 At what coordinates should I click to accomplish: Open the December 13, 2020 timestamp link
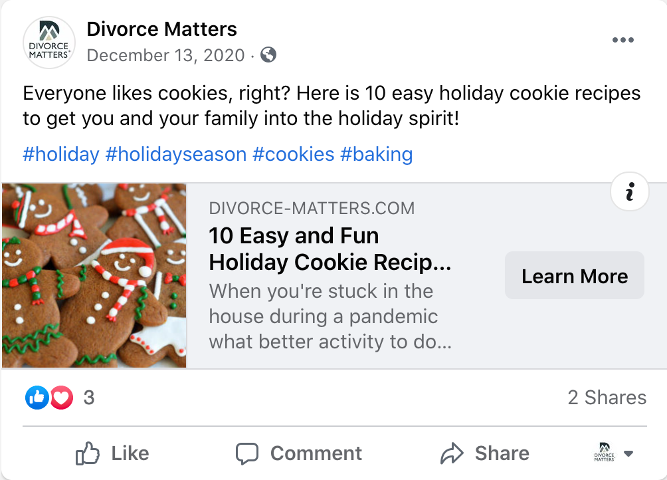[165, 55]
